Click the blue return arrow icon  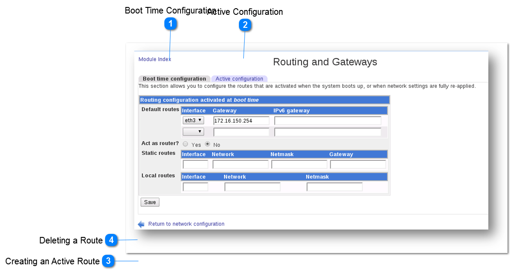141,224
